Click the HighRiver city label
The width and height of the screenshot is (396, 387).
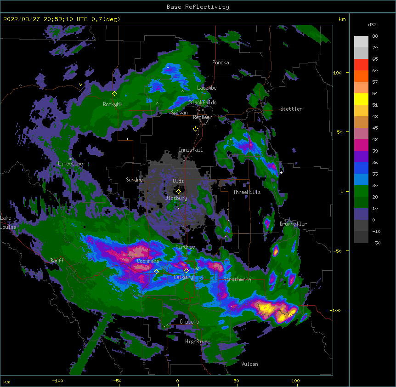pos(198,341)
